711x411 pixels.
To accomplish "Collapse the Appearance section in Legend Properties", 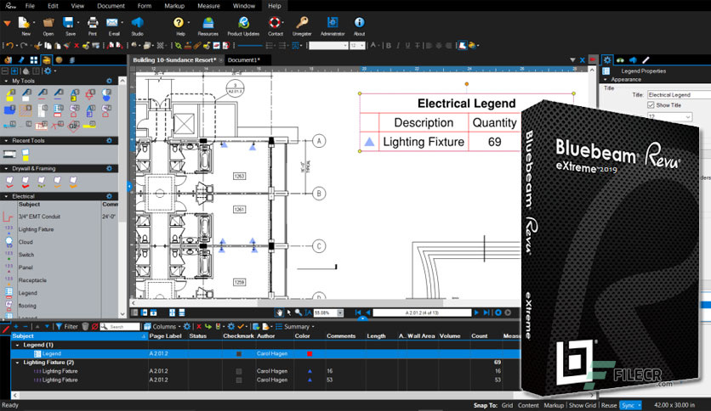I will 606,80.
